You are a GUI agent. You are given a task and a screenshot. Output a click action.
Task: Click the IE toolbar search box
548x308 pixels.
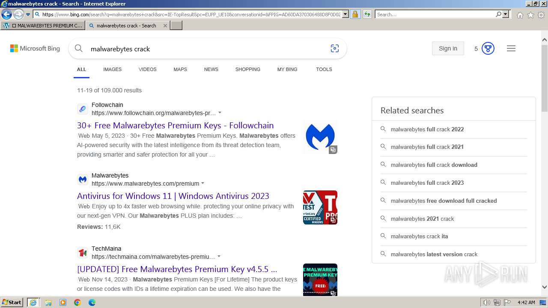435,15
